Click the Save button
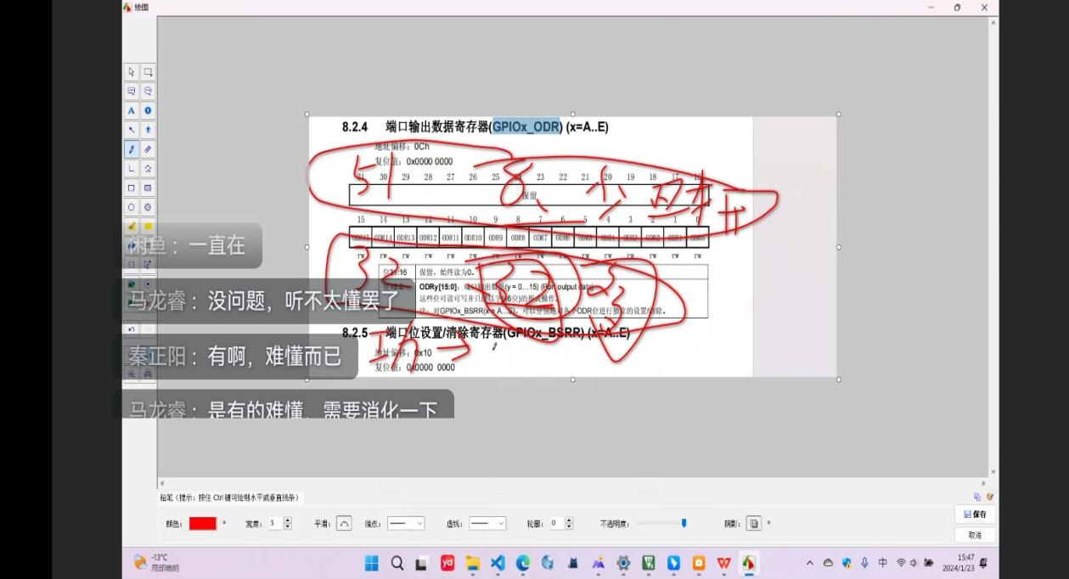 click(975, 514)
